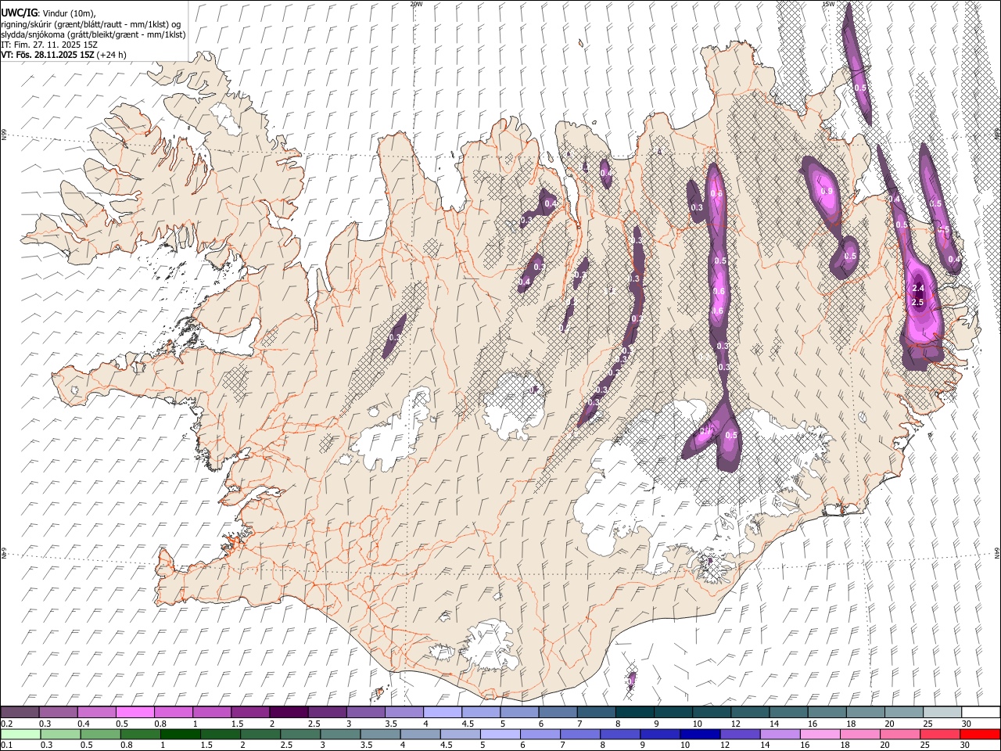Click the '20W' longitude label at top
Screen dimensions: 1001x751
click(415, 4)
